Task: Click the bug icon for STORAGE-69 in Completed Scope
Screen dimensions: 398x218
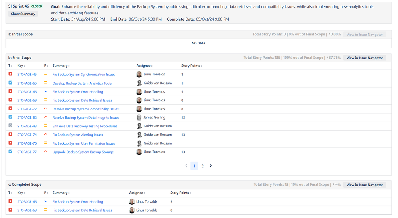Action: pos(10,210)
